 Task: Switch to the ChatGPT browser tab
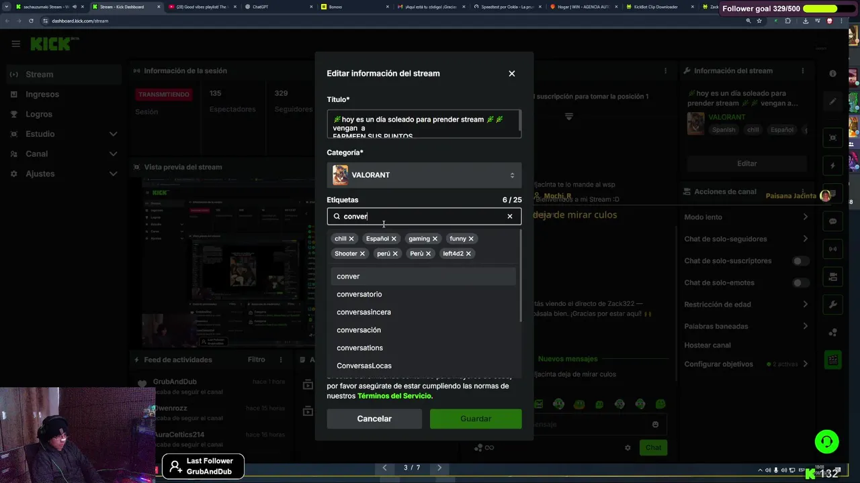(x=278, y=7)
